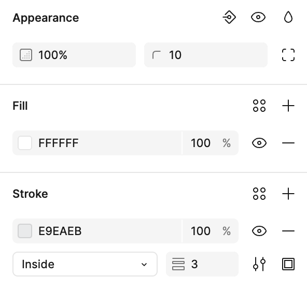Hide the E9EAEB stroke with eye icon
Screen dimensions: 307x291
(259, 231)
